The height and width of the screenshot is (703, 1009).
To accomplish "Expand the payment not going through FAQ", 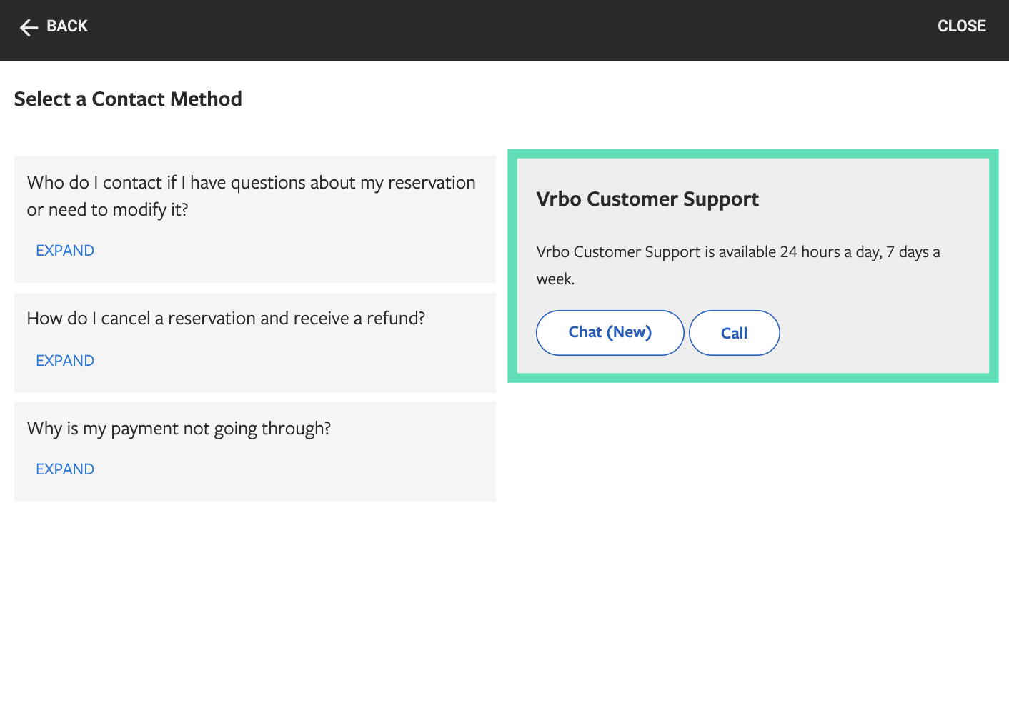I will 65,469.
